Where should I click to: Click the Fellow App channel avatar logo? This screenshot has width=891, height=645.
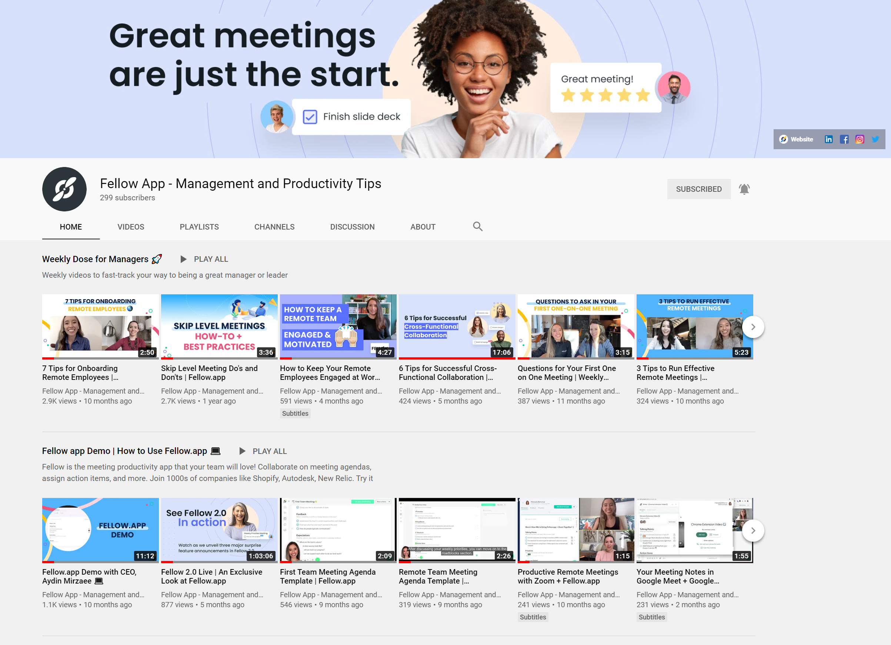point(64,189)
